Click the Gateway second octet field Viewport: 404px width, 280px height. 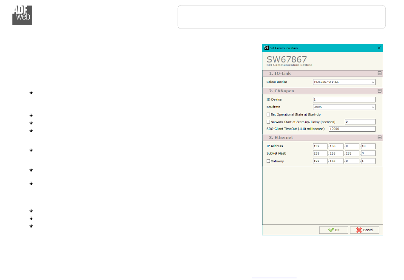tap(336, 161)
